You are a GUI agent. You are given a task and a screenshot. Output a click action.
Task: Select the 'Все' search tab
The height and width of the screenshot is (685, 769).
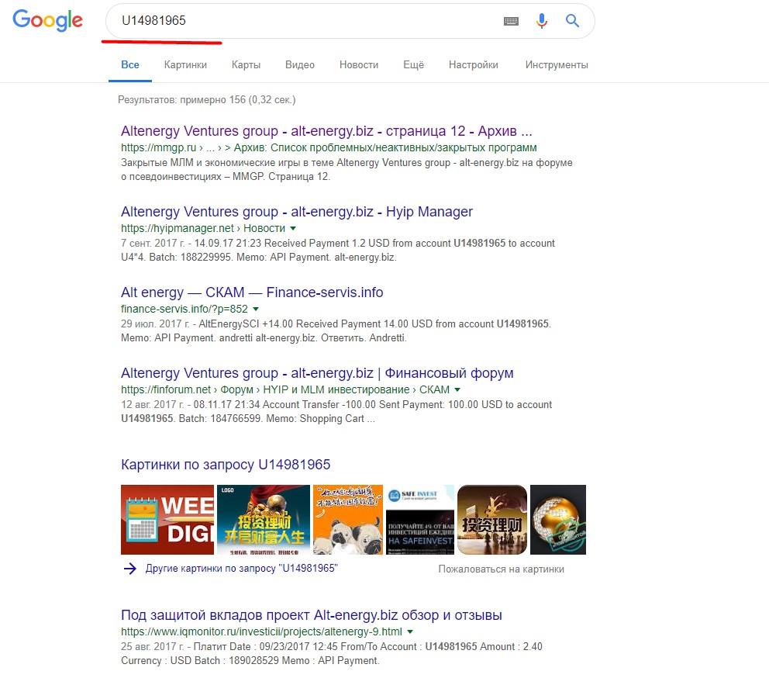(130, 64)
